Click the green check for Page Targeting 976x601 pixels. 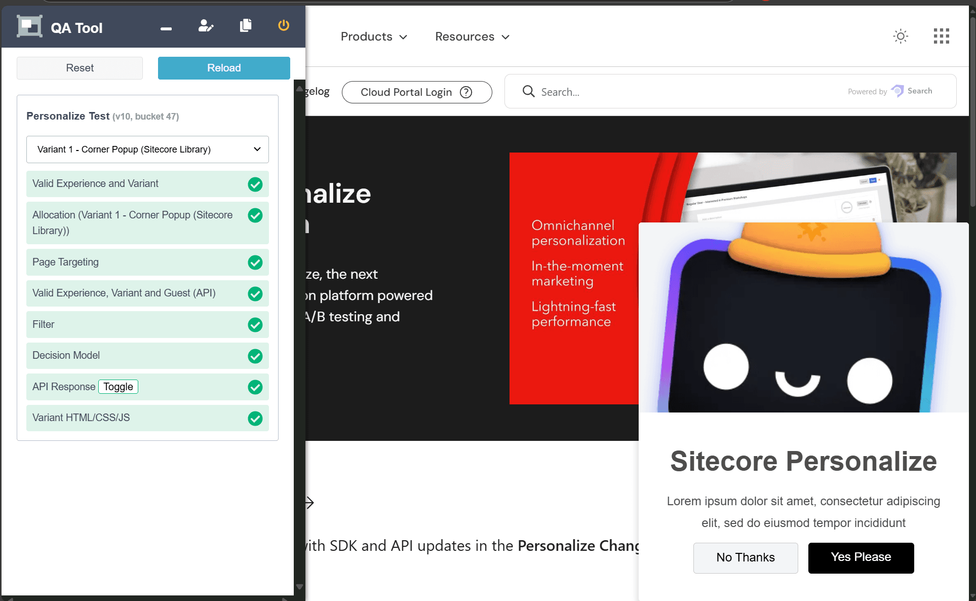click(255, 262)
